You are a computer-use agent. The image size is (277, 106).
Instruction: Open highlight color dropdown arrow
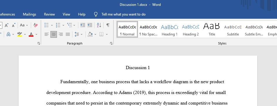click(x=25, y=34)
